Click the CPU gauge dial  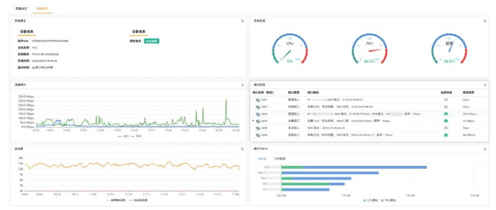point(290,49)
